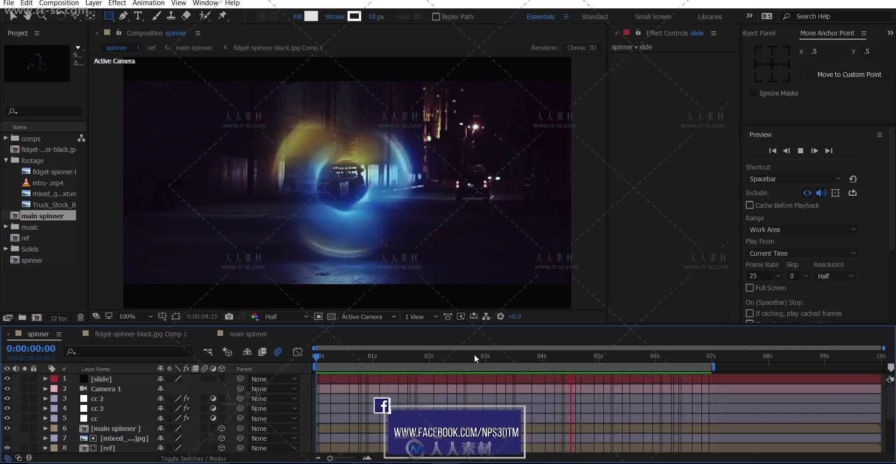Take a snapshot with the camera icon
This screenshot has height=464, width=896.
coord(229,316)
